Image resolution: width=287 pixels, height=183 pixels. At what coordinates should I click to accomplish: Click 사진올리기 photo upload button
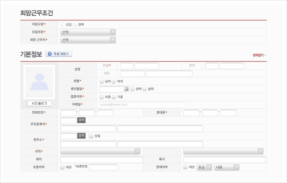(x=39, y=104)
